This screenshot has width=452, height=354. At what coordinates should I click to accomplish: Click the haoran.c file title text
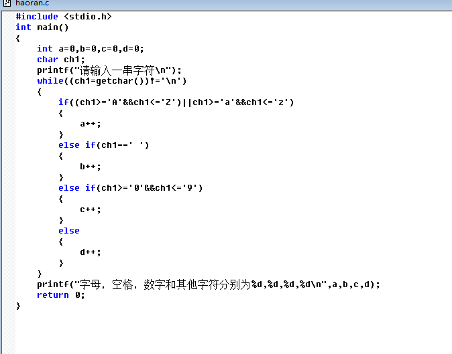32,3
